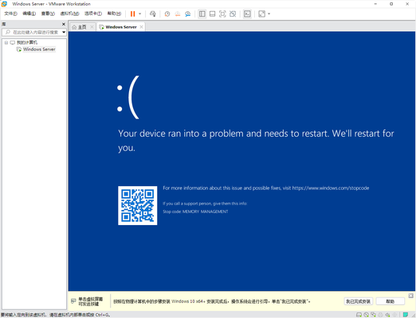The image size is (416, 318).
Task: Take a snapshot using the clock snapshot icon
Action: click(167, 14)
